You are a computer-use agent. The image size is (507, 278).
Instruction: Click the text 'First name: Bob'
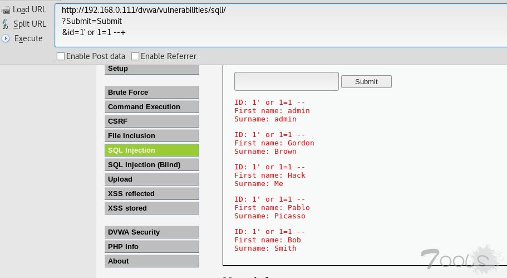click(x=267, y=240)
